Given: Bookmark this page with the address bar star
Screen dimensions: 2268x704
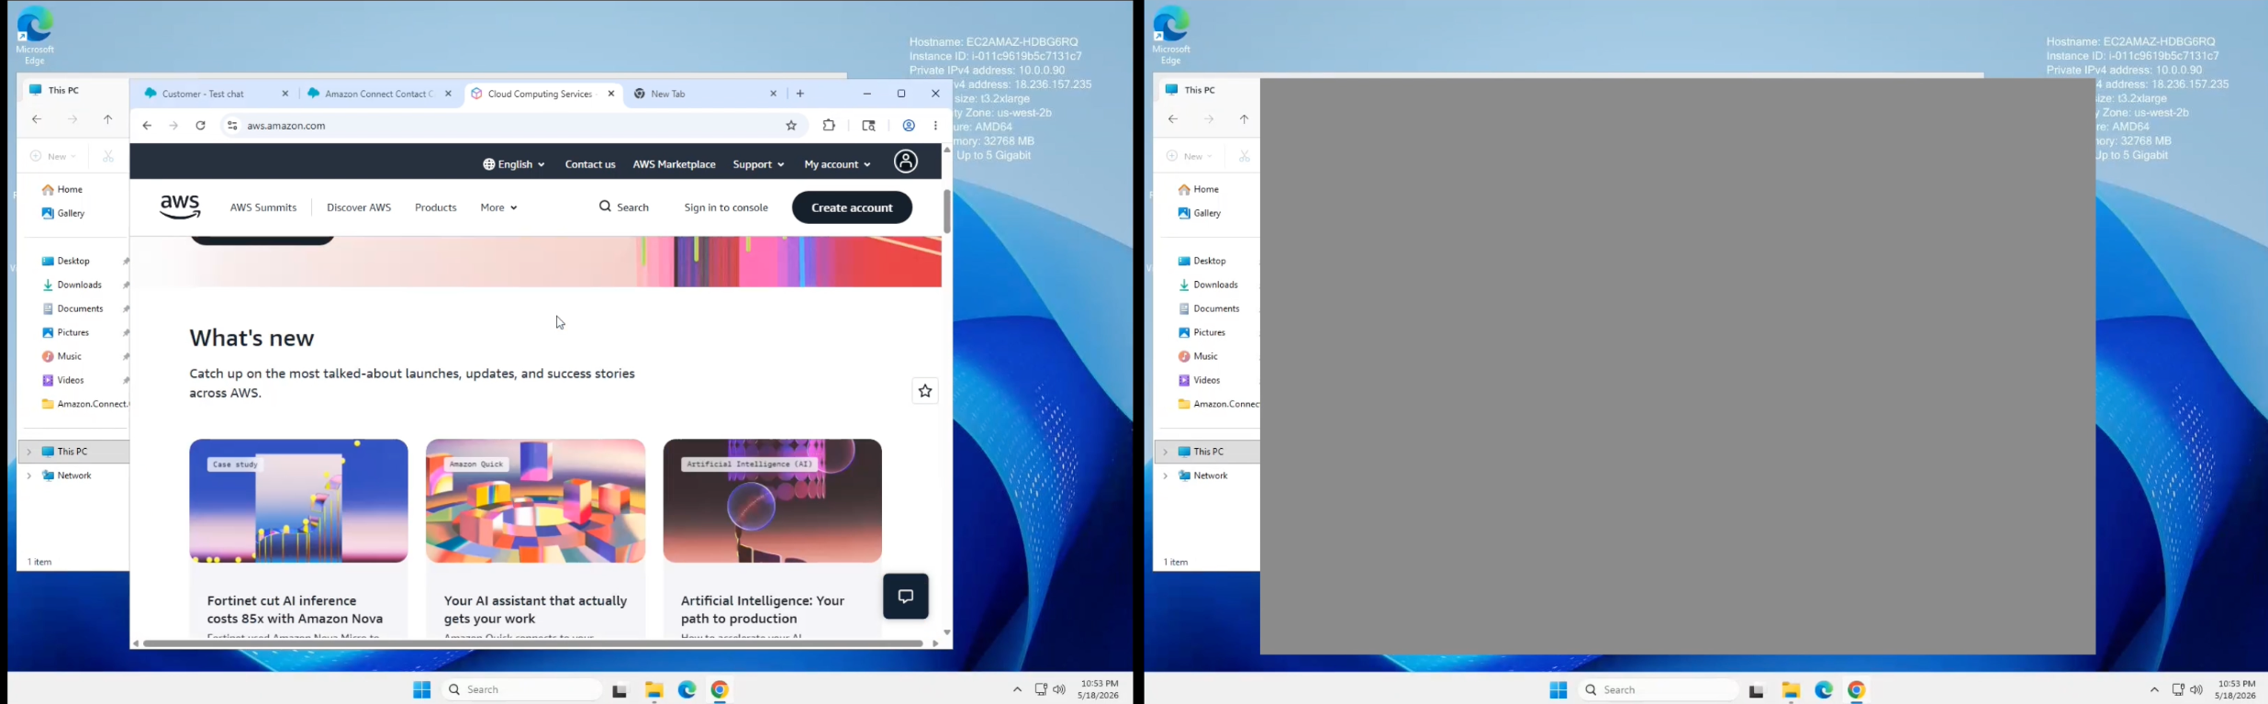Looking at the screenshot, I should pyautogui.click(x=791, y=126).
